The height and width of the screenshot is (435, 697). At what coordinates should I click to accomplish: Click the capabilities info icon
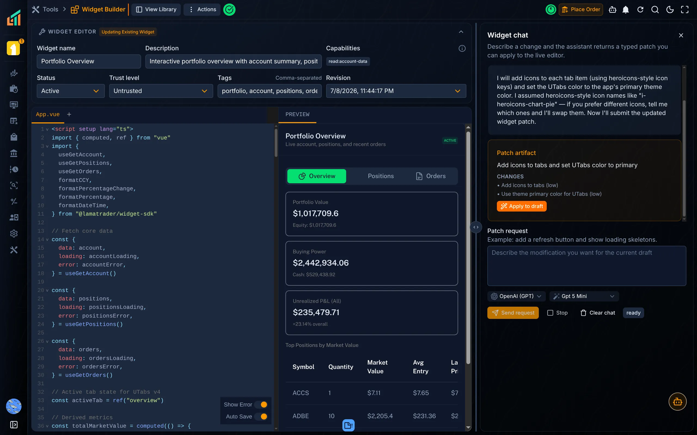point(462,48)
